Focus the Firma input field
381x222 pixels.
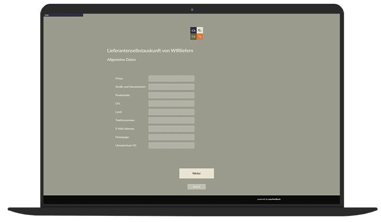point(171,78)
